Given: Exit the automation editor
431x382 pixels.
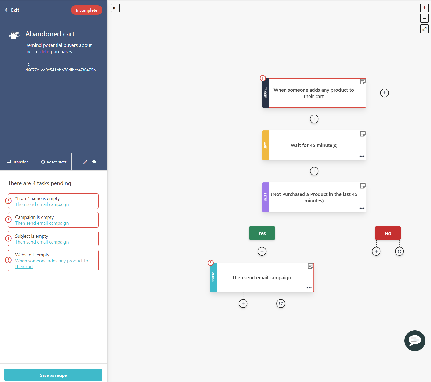Looking at the screenshot, I should point(12,10).
